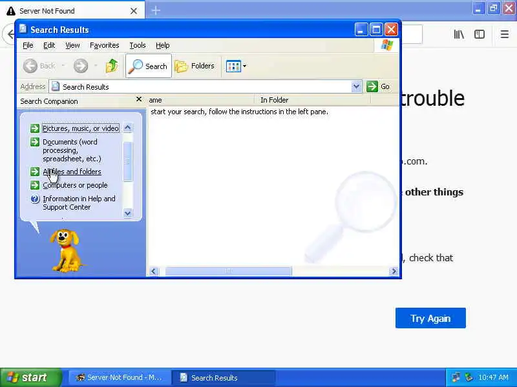Minimize the Search Results window

click(361, 30)
